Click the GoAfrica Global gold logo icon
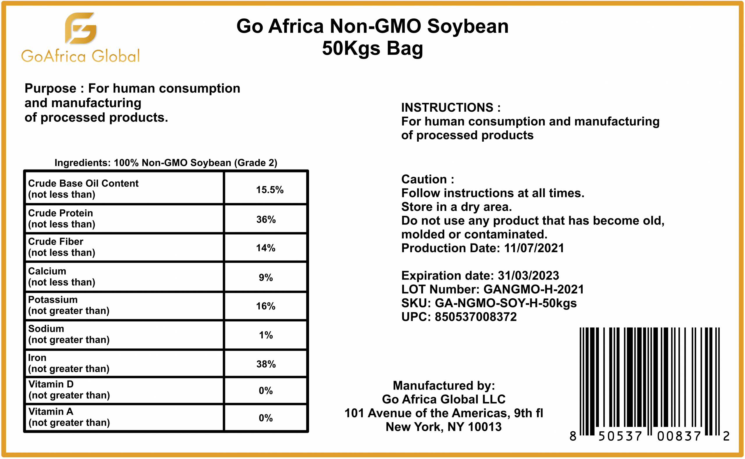Image resolution: width=745 pixels, height=459 pixels. coord(81,28)
